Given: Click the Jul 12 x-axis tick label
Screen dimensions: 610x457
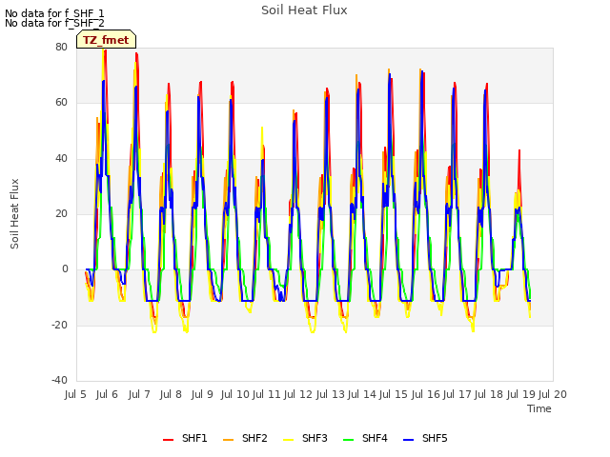Looking at the screenshot, I should [x=298, y=394].
